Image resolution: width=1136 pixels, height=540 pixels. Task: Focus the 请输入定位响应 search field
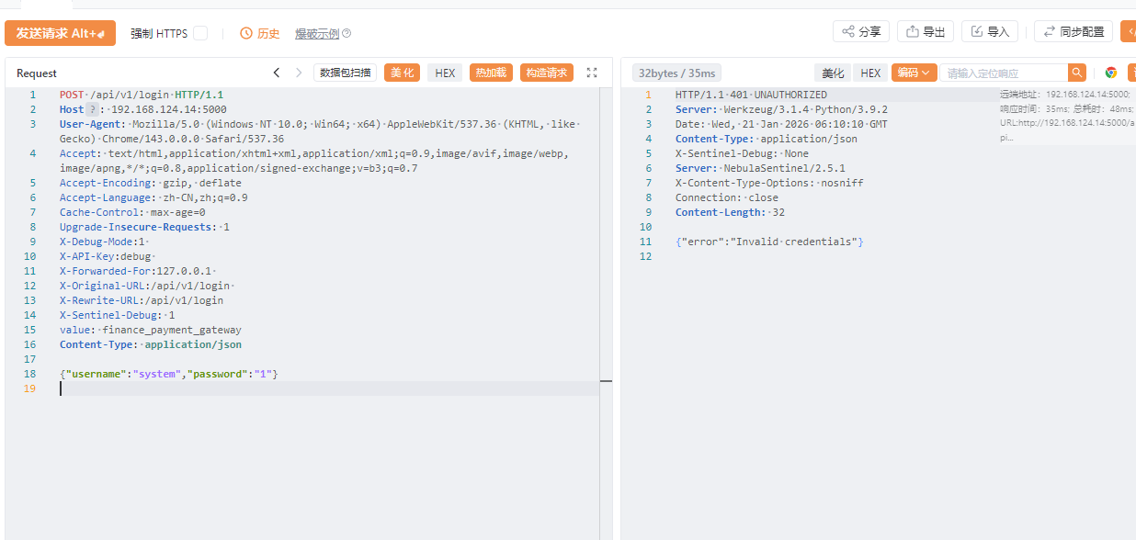coord(1005,73)
